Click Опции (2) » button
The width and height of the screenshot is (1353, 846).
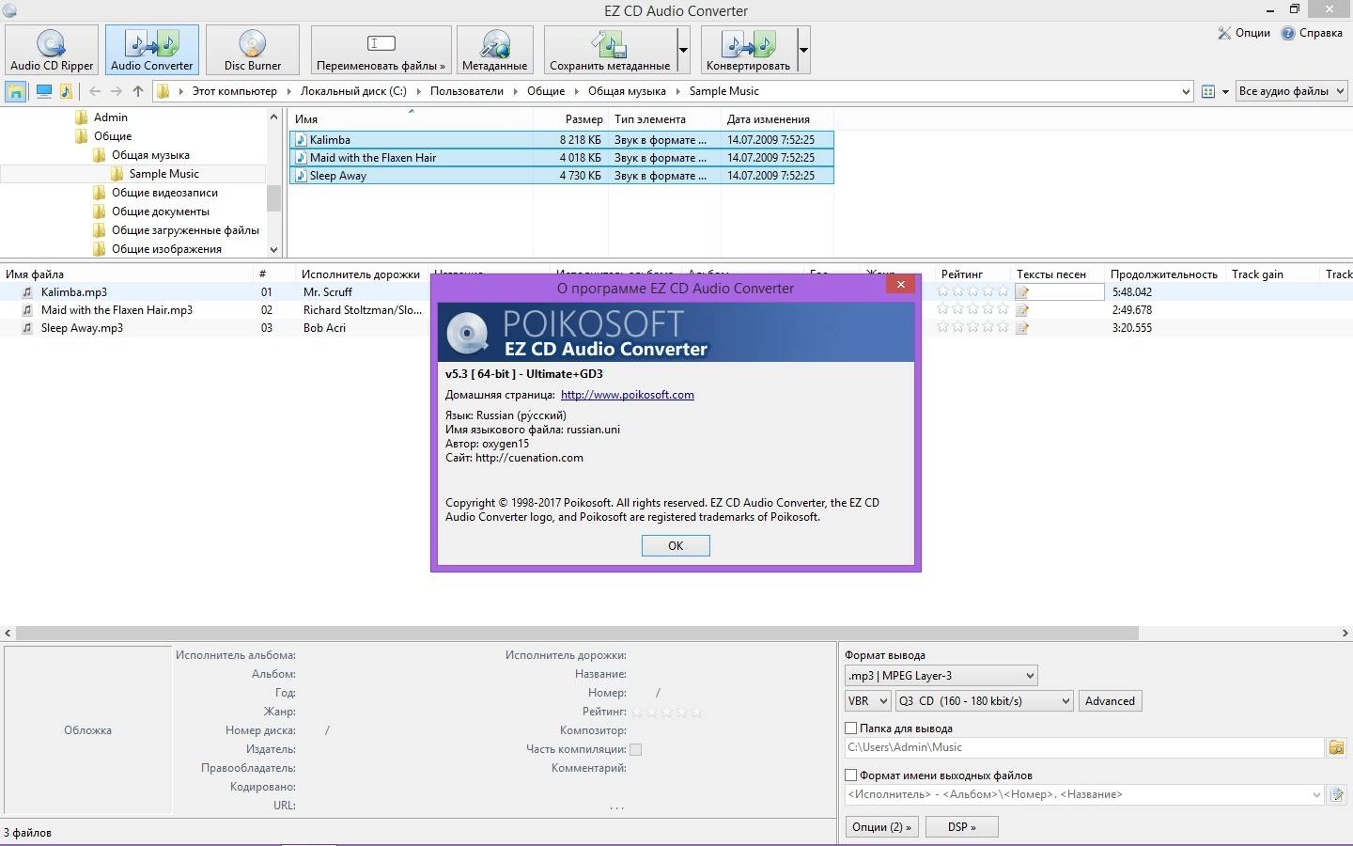[881, 827]
